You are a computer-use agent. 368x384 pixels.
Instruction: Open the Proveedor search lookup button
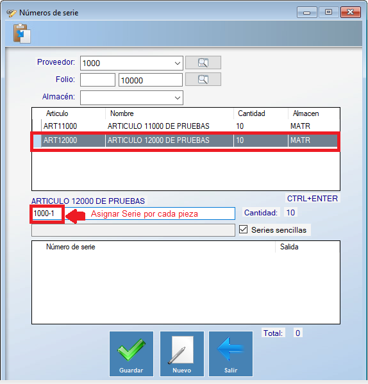[203, 63]
